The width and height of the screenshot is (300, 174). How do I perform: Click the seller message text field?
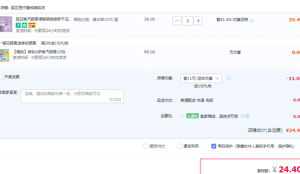click(72, 96)
